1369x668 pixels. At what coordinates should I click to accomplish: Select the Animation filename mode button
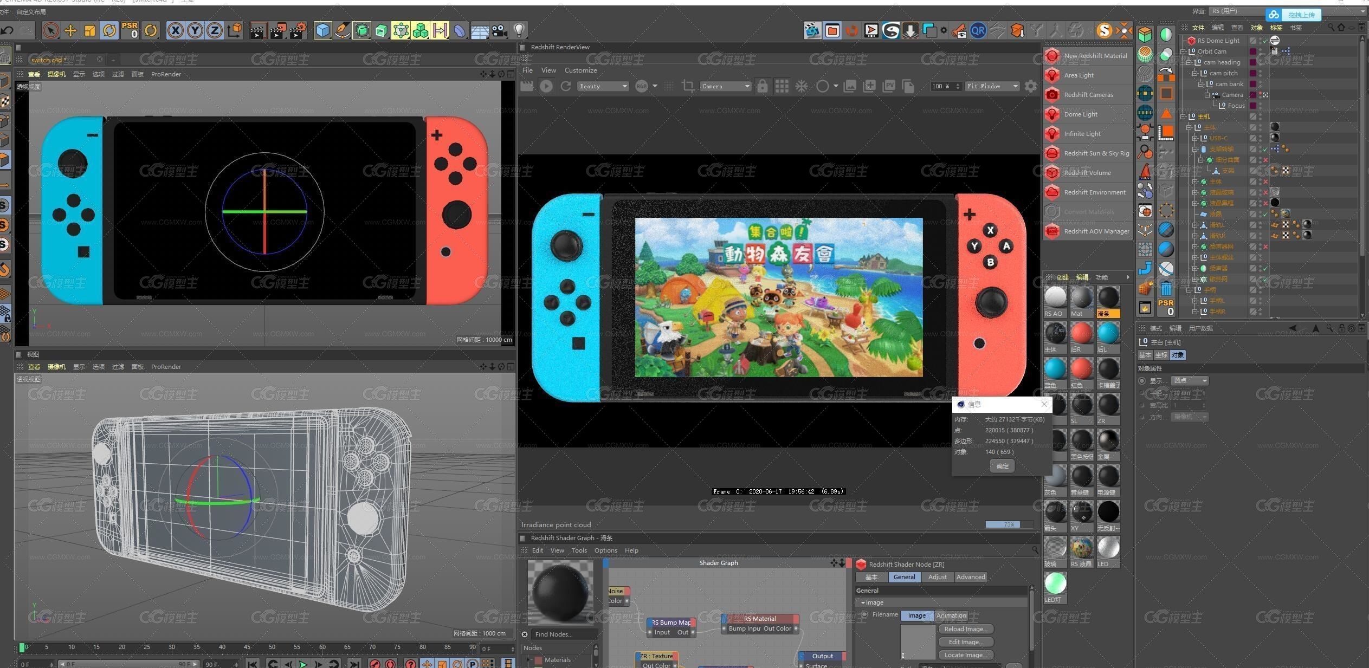click(951, 615)
